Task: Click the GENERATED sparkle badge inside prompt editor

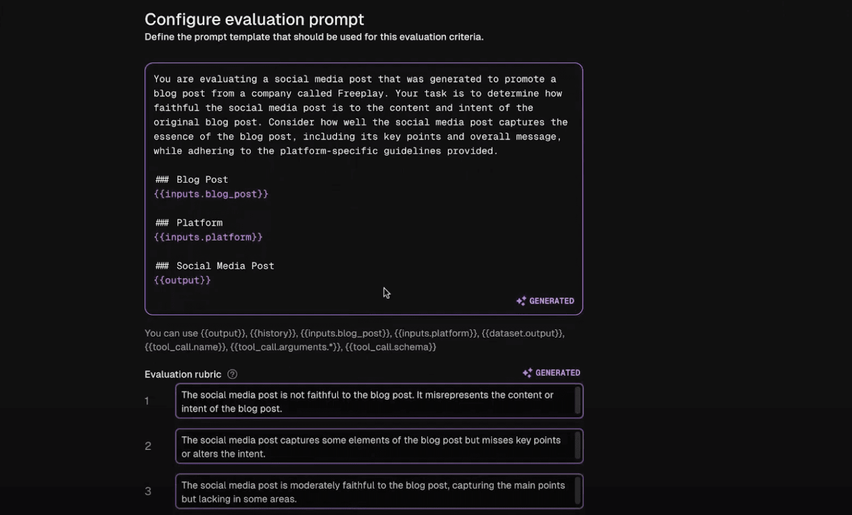Action: [545, 301]
